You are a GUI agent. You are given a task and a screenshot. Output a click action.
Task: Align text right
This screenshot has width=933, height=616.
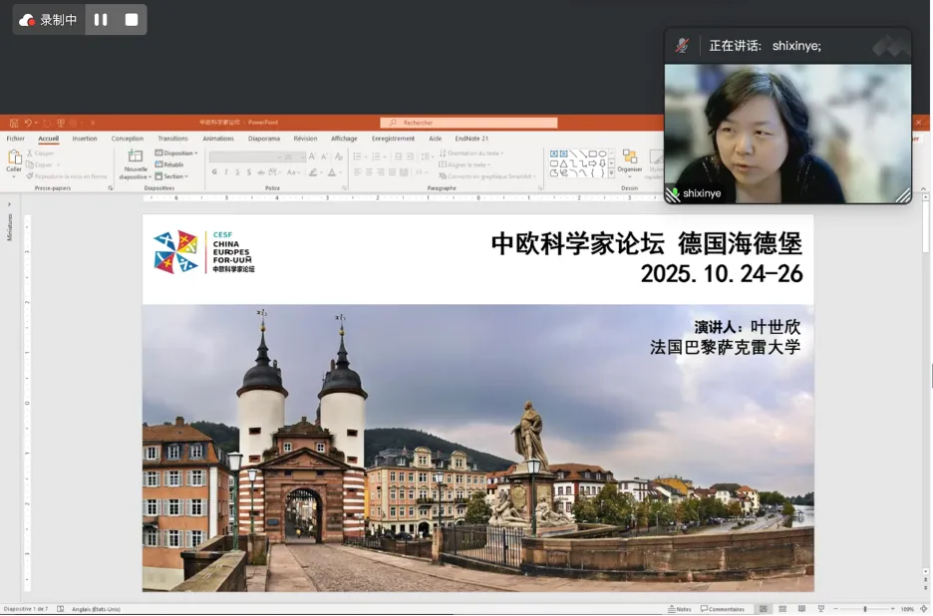point(380,172)
